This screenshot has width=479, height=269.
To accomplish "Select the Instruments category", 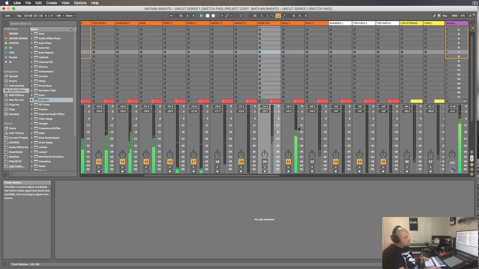I will pos(16,86).
